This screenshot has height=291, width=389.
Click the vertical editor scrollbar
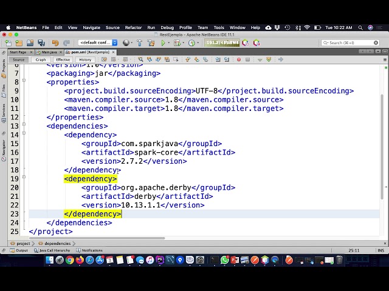coord(382,147)
